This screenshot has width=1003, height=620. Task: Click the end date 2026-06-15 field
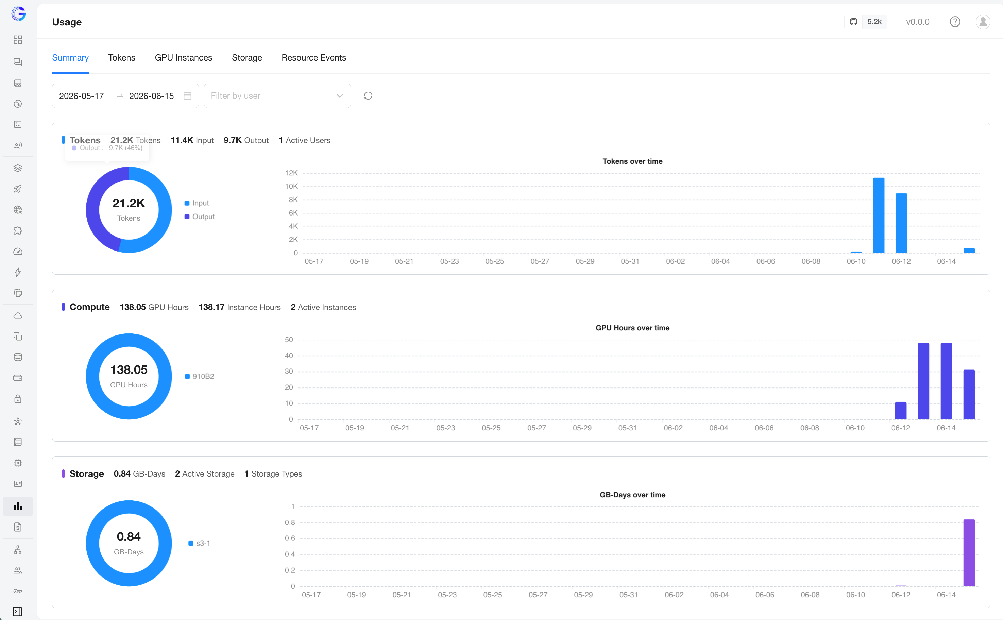click(x=151, y=96)
